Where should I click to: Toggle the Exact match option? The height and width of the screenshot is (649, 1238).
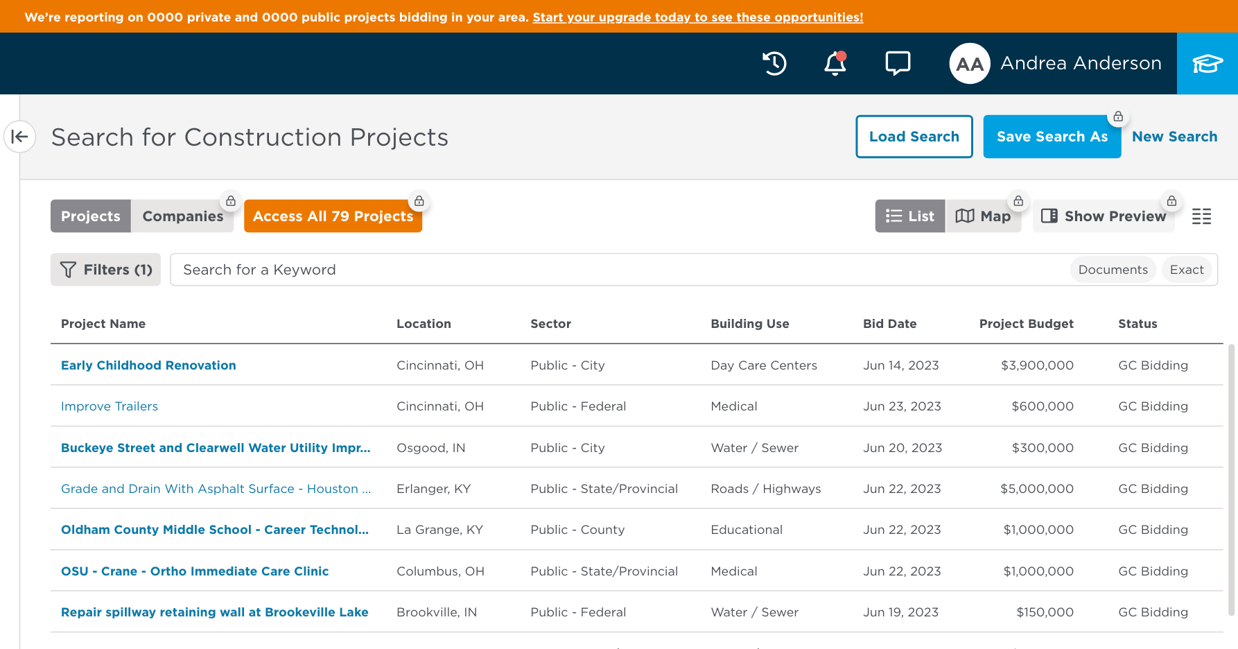[x=1186, y=270]
